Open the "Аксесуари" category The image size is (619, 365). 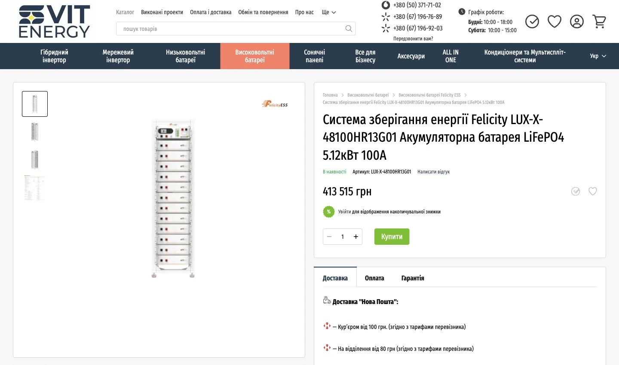point(411,56)
